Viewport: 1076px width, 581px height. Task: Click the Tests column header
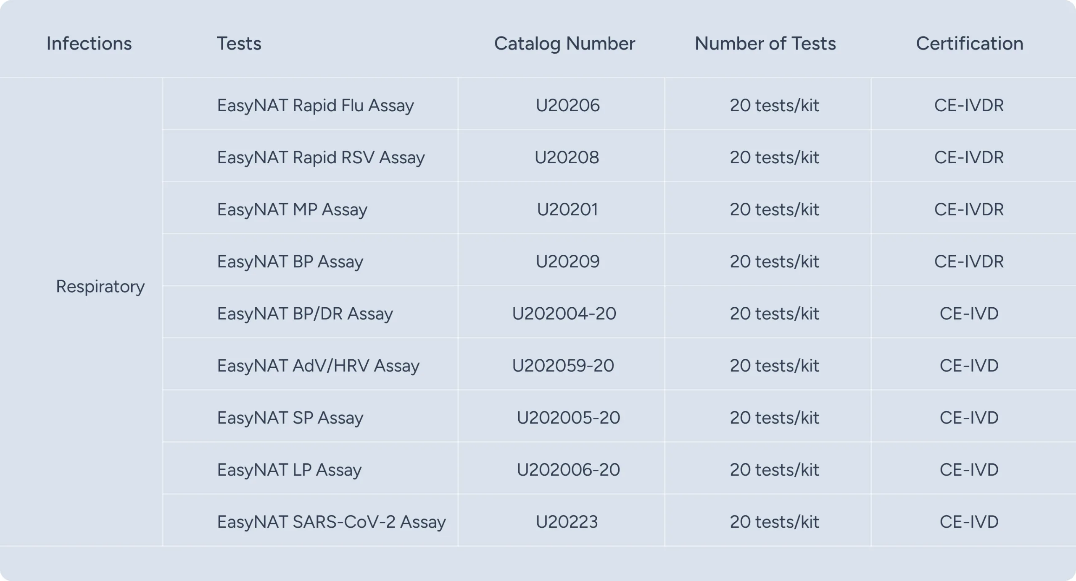pos(239,44)
